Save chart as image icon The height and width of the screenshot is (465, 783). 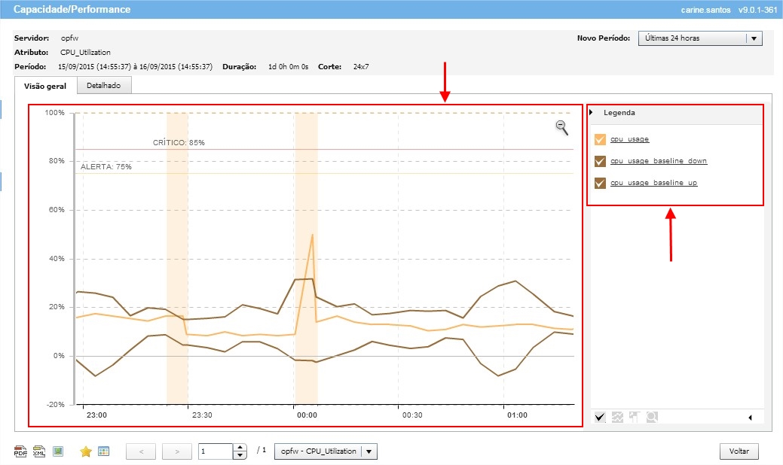tap(58, 451)
